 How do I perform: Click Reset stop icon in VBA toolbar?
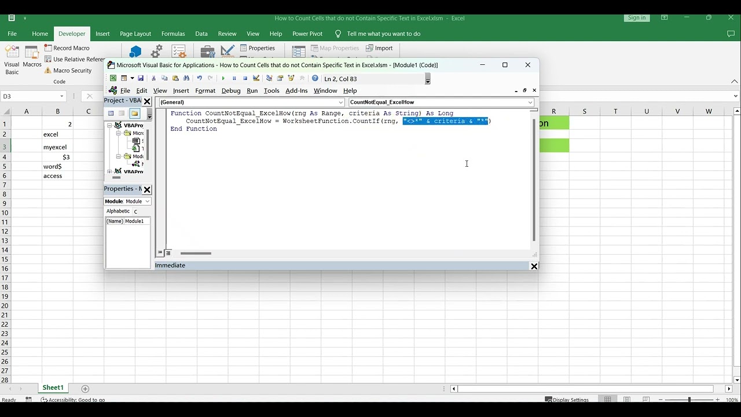pos(245,78)
